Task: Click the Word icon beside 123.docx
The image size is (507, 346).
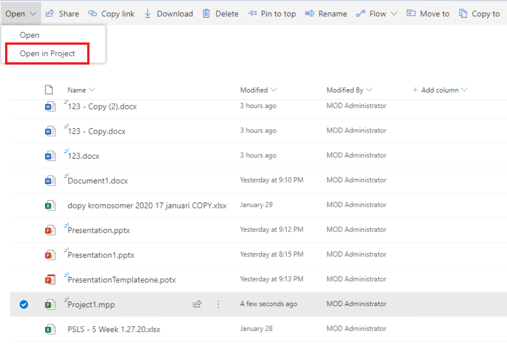Action: (50, 155)
